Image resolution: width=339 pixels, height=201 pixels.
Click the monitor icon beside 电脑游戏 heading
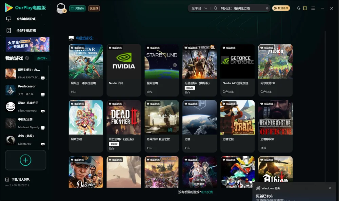pos(71,38)
